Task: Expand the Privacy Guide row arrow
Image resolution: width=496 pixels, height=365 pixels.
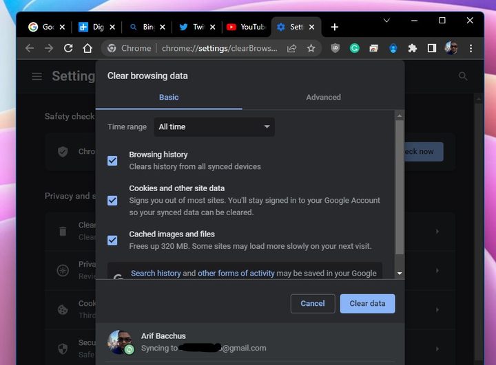Action: (x=437, y=271)
